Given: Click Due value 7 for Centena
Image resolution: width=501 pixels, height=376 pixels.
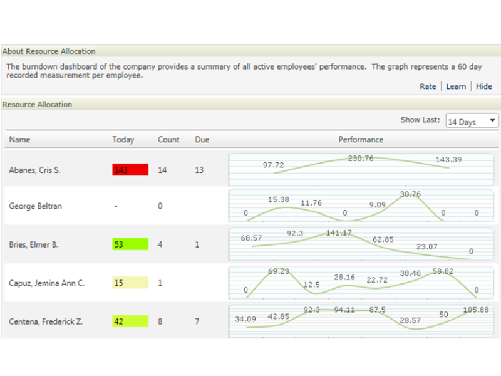Looking at the screenshot, I should point(197,321).
